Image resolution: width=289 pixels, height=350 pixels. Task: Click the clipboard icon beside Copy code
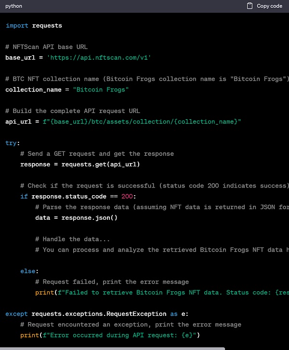tap(250, 6)
